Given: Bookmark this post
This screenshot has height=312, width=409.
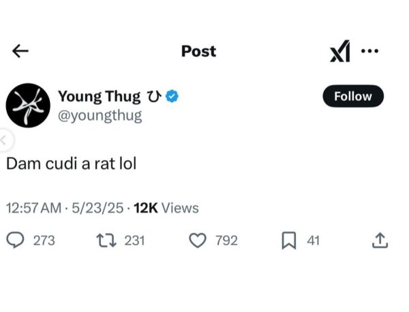Looking at the screenshot, I should coord(288,240).
